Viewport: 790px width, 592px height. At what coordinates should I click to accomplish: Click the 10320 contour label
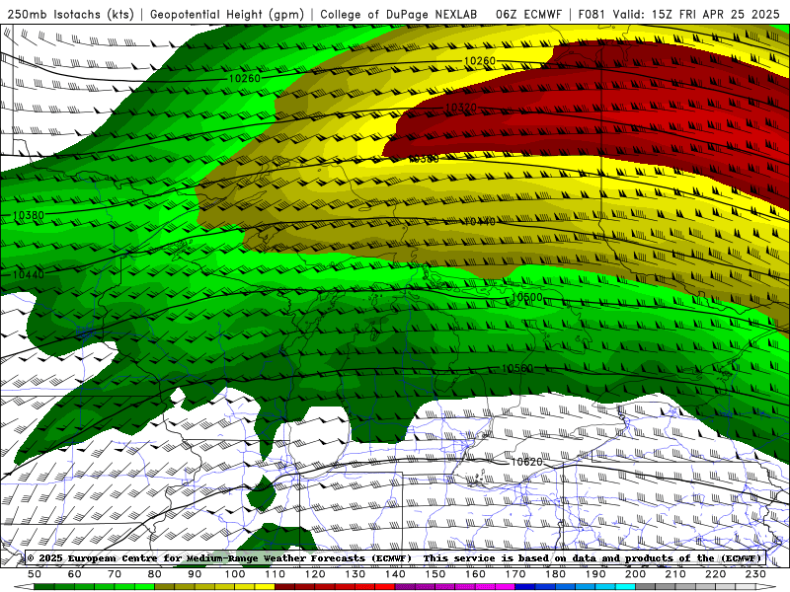tap(460, 108)
